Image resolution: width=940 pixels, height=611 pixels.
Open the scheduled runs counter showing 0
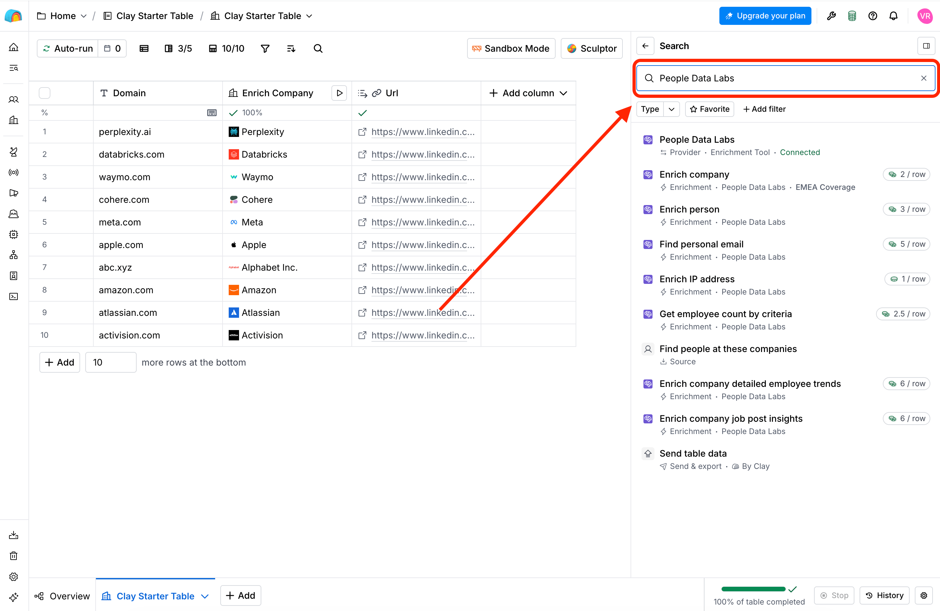tap(112, 48)
